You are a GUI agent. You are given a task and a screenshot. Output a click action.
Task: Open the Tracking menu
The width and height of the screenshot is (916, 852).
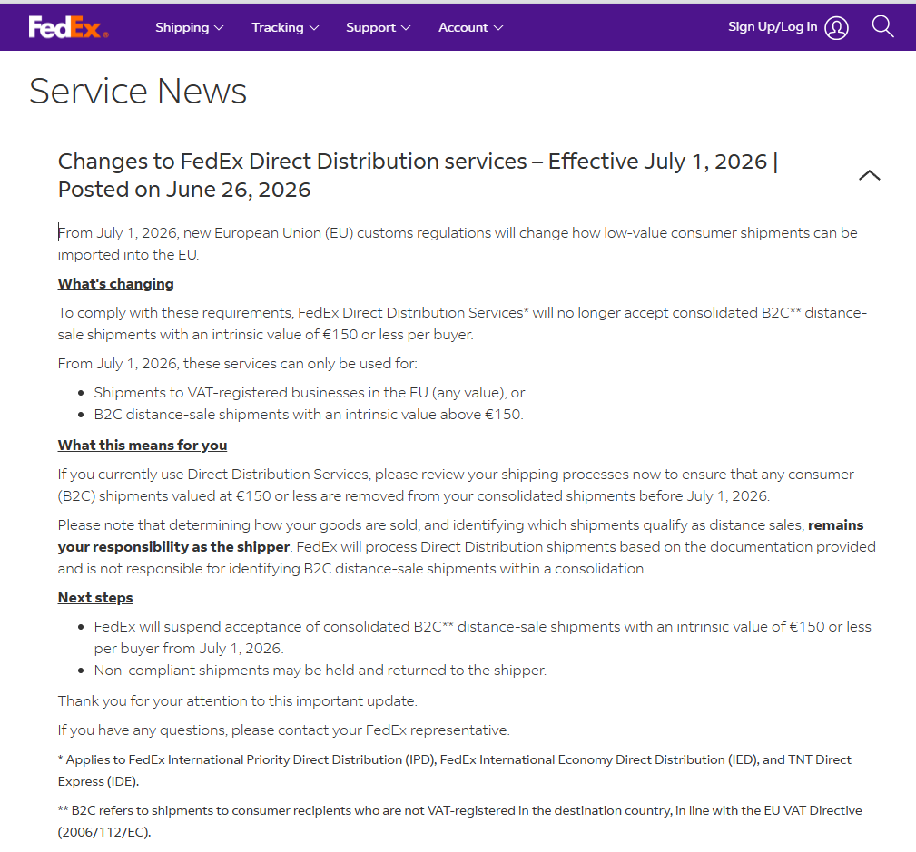pyautogui.click(x=285, y=27)
